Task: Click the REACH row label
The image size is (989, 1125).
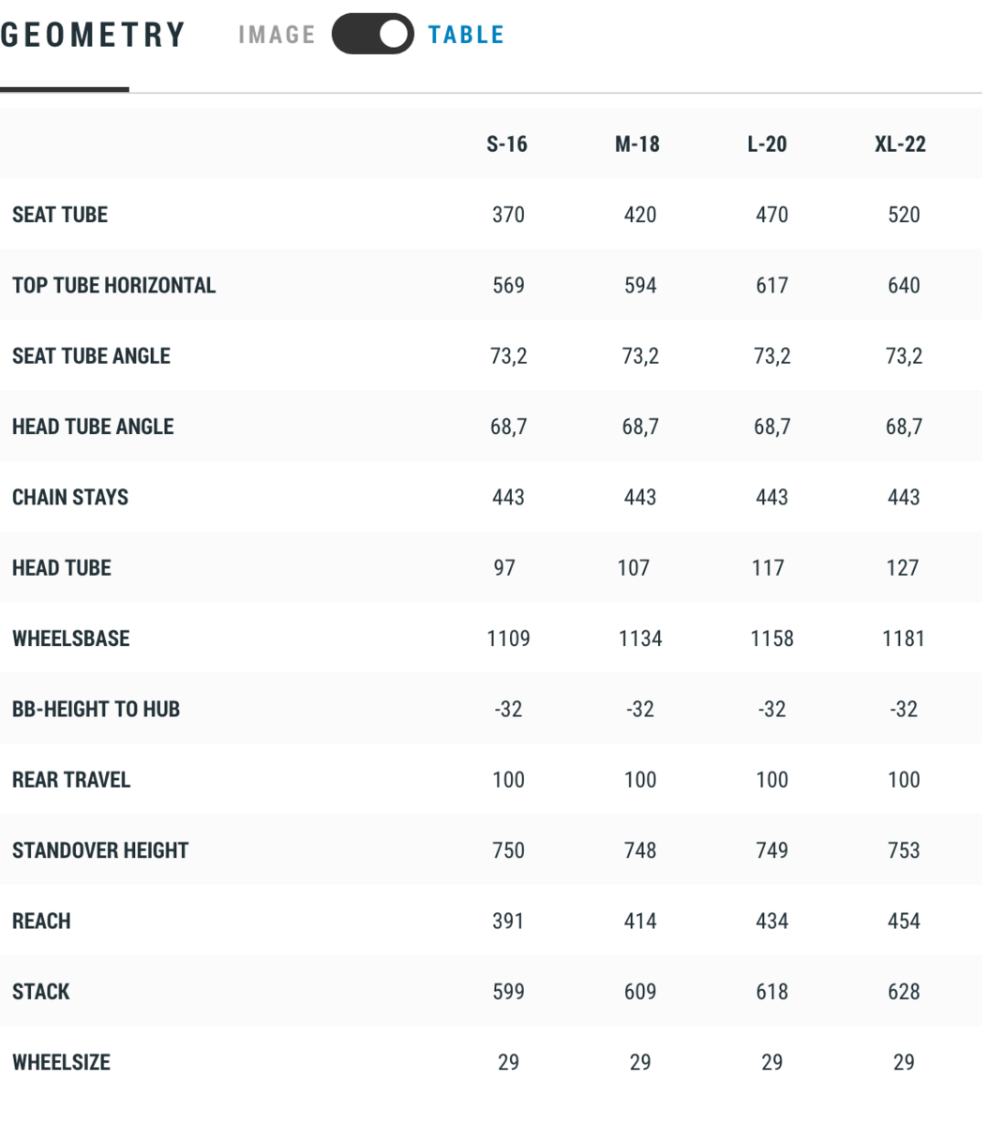Action: click(x=41, y=921)
